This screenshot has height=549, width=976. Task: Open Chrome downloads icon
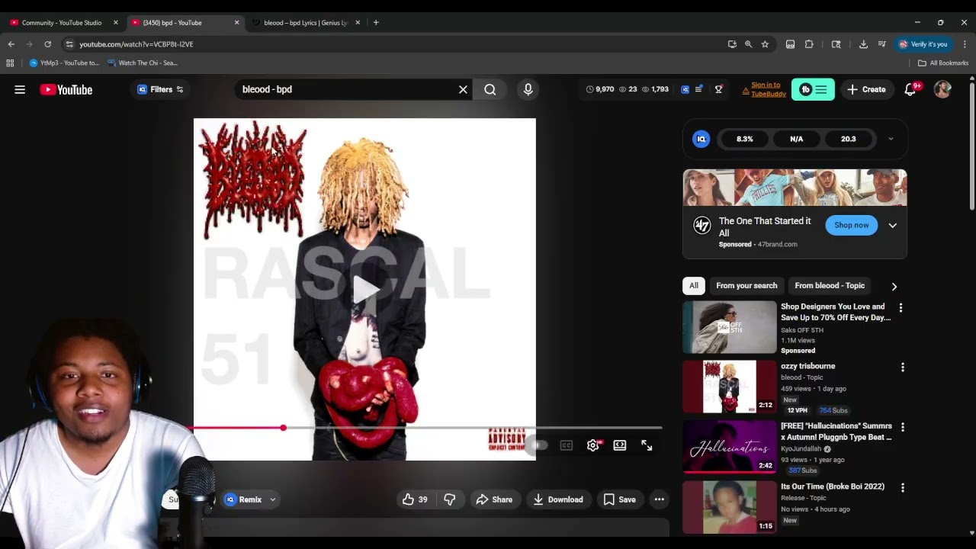pos(863,44)
